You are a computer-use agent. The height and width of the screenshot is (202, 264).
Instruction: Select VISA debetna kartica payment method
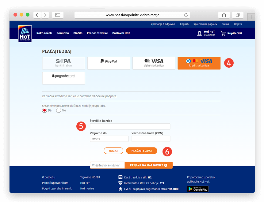click(154, 63)
